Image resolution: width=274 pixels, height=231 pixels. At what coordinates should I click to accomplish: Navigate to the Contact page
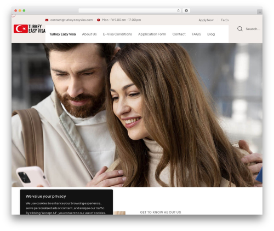[x=179, y=34]
